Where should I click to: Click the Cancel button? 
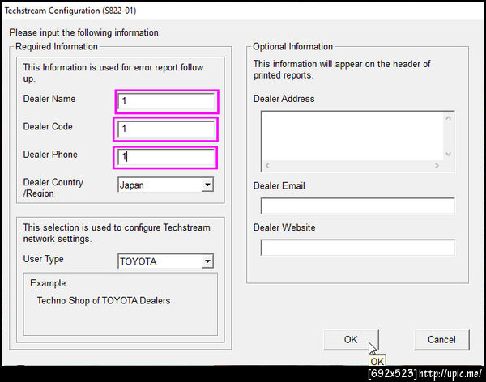pyautogui.click(x=441, y=340)
